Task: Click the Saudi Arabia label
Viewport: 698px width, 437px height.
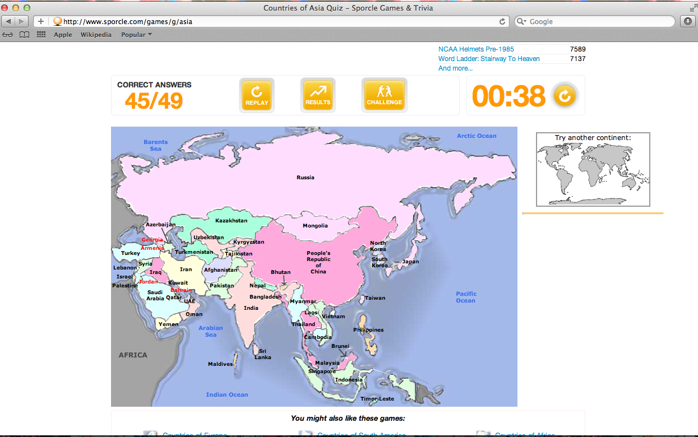Action: tap(155, 295)
